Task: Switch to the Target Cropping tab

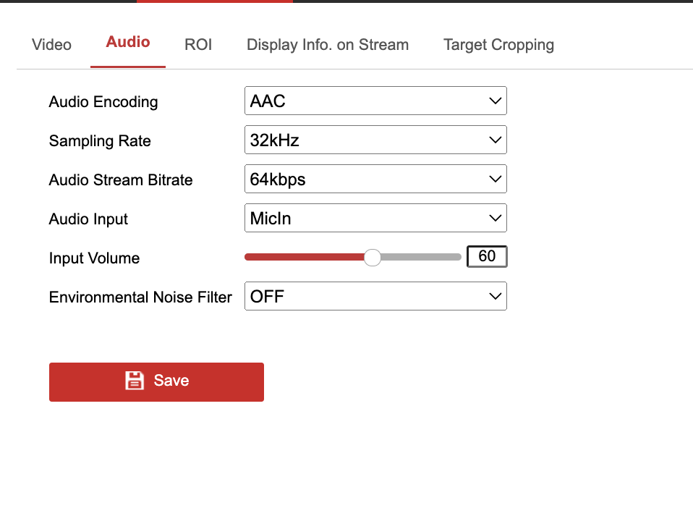Action: (x=498, y=45)
